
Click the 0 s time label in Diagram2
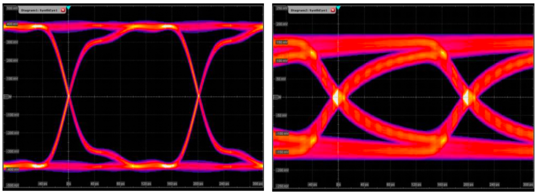(x=338, y=184)
